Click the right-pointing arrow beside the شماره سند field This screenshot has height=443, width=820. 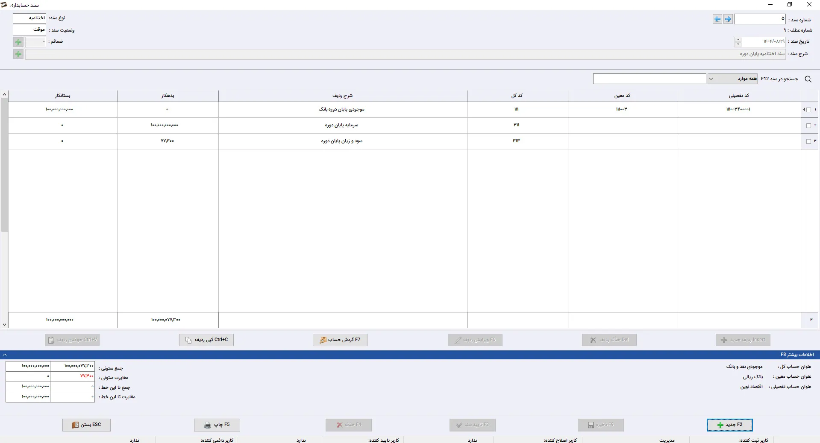click(728, 19)
